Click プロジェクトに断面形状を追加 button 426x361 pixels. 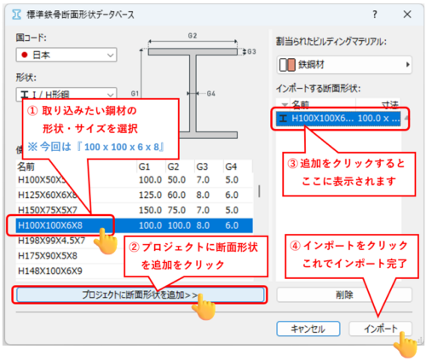tap(140, 294)
